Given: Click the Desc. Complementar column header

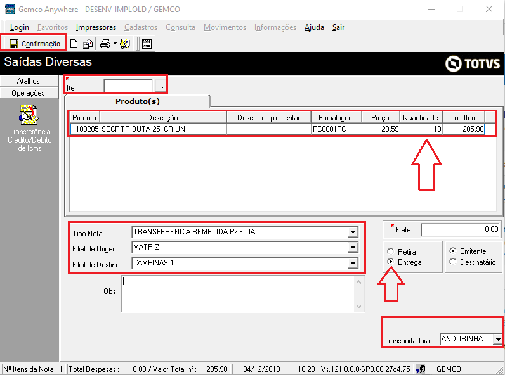Looking at the screenshot, I should [268, 117].
